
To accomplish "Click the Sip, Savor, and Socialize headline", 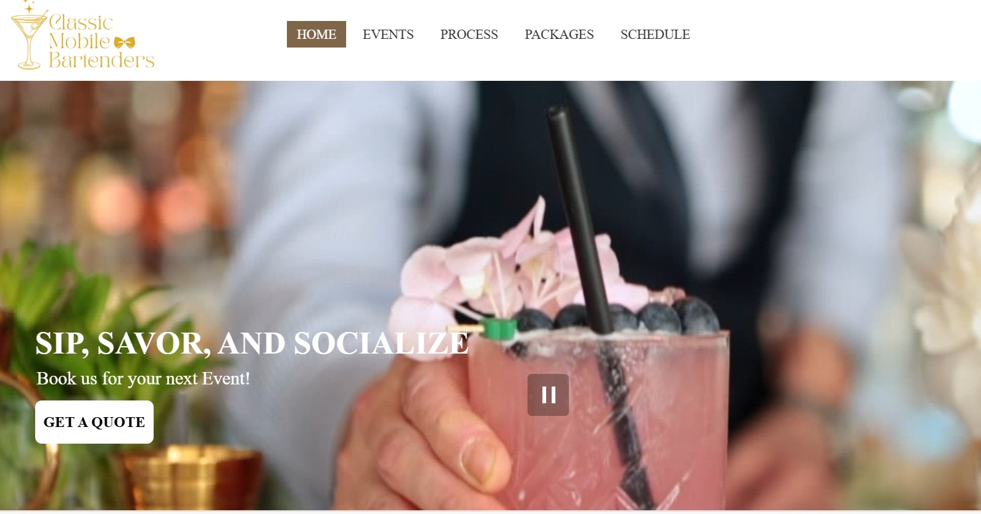I will pos(252,343).
